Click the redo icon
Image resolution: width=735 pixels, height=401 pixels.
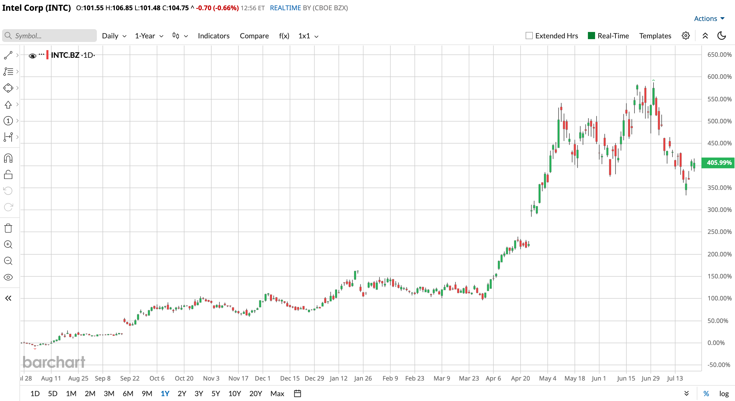[x=8, y=207]
